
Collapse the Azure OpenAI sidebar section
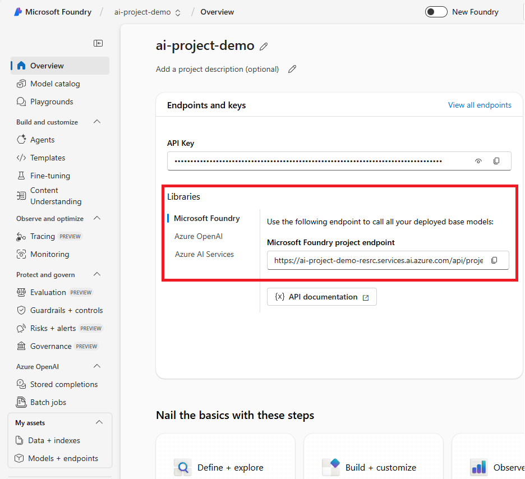97,366
